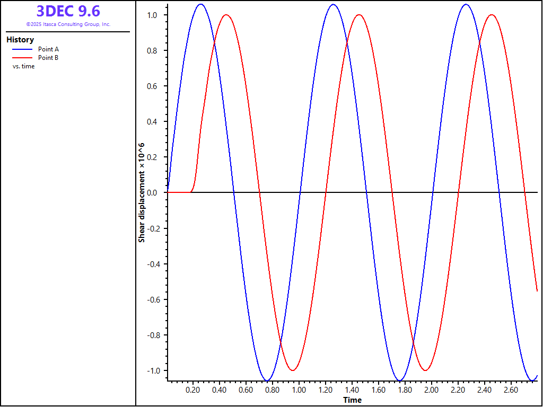Viewport: 543px width, 407px height.
Task: Click the first peak of the blue curve
Action: pos(200,4)
